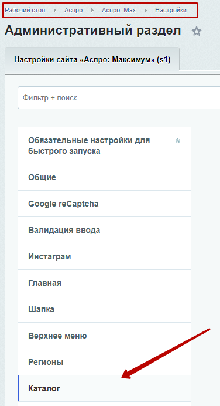Open the Аспро breadcrumb link
Screen dimensions: 220x406
73,11
